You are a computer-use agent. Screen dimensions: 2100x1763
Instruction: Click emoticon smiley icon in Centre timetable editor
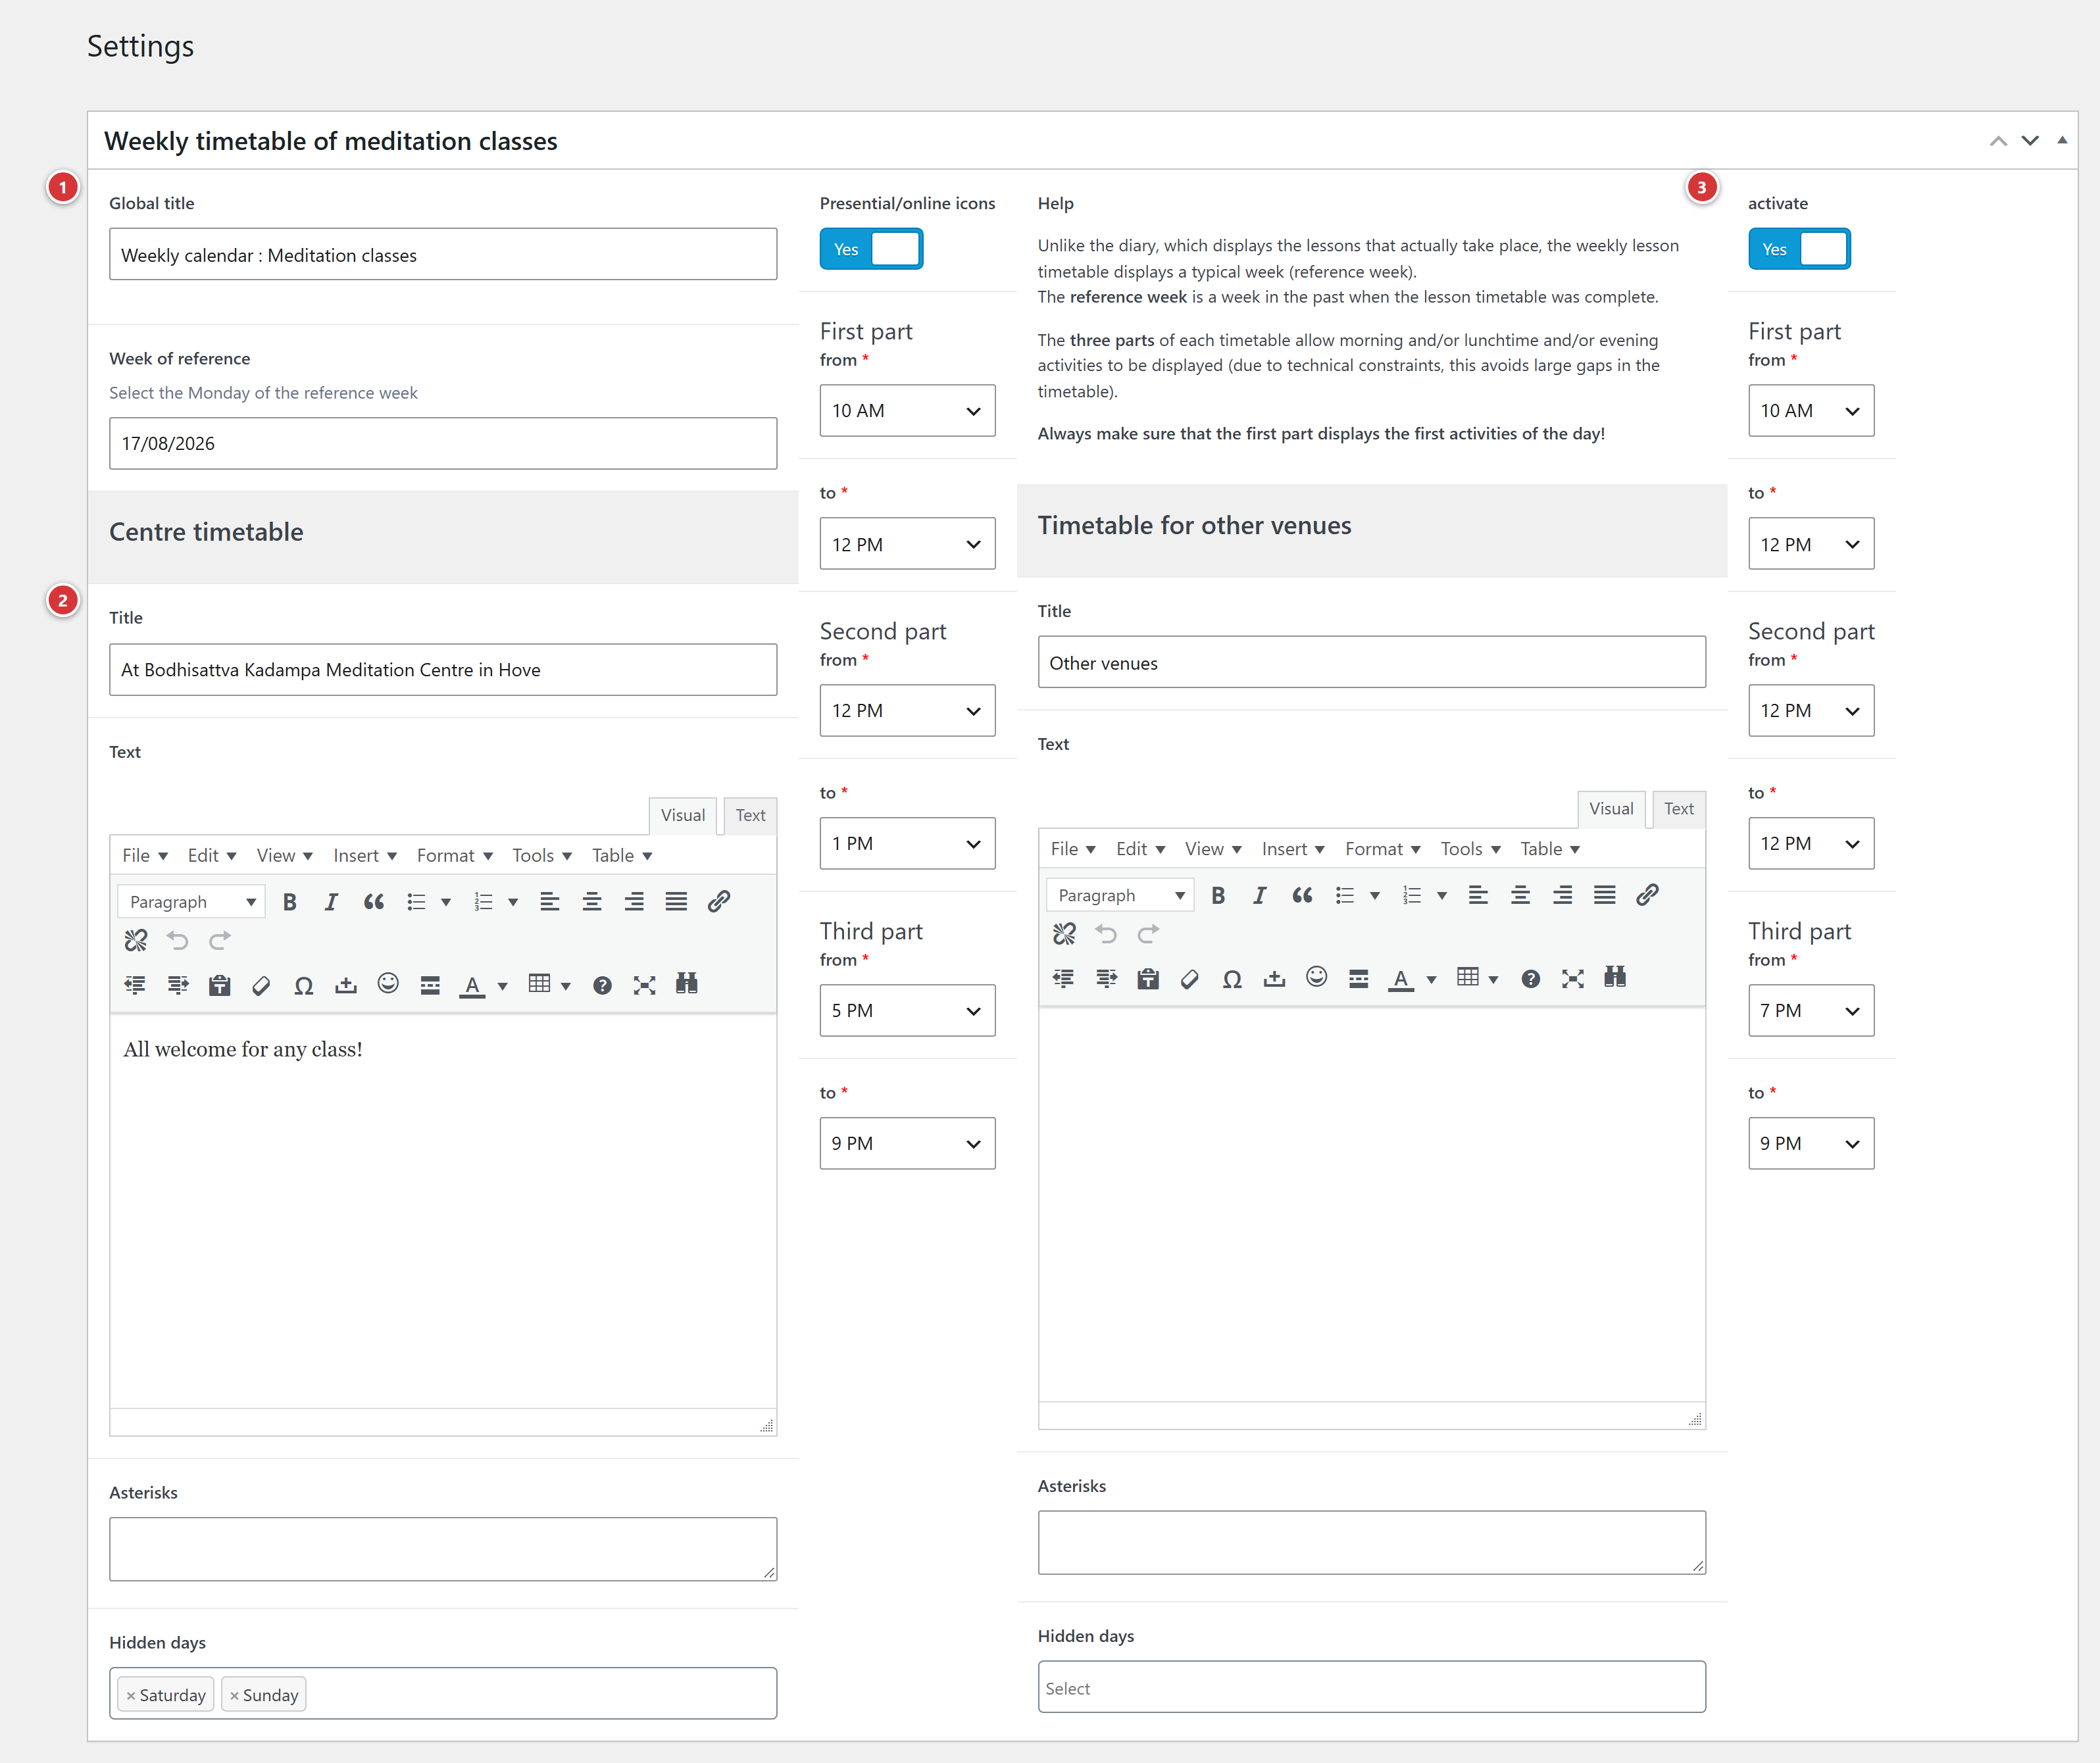click(x=388, y=985)
